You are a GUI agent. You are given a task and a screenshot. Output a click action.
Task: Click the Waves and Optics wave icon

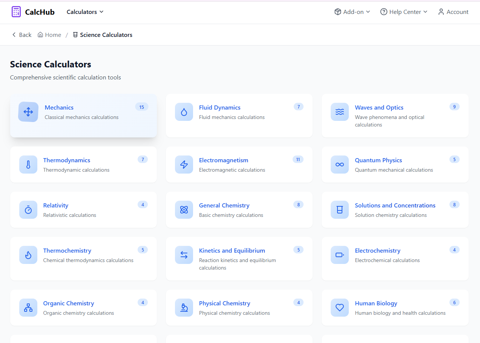(340, 112)
